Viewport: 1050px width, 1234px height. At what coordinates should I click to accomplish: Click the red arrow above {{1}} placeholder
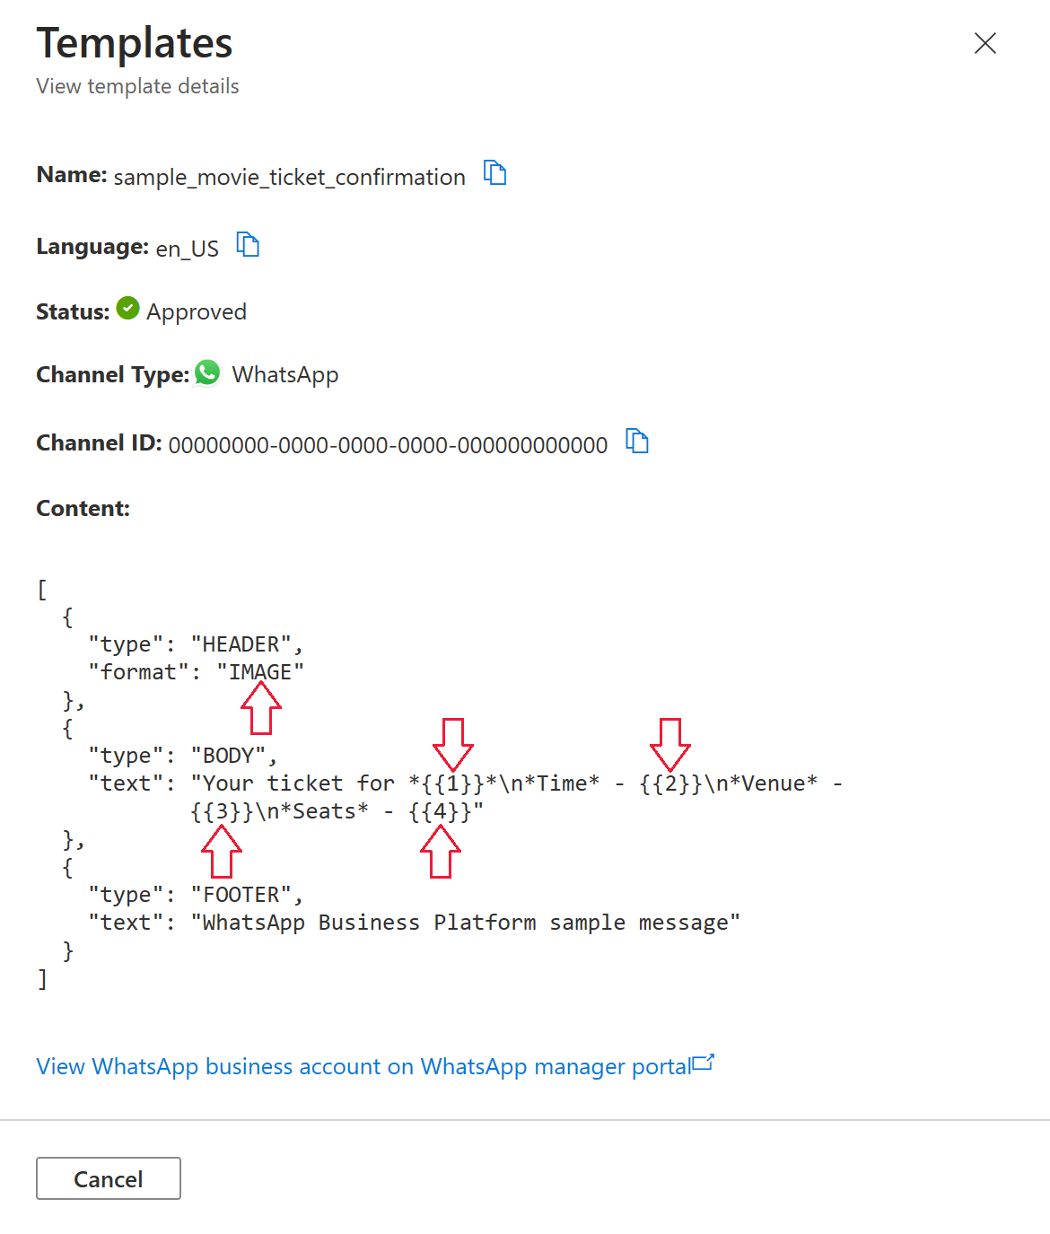tap(453, 744)
